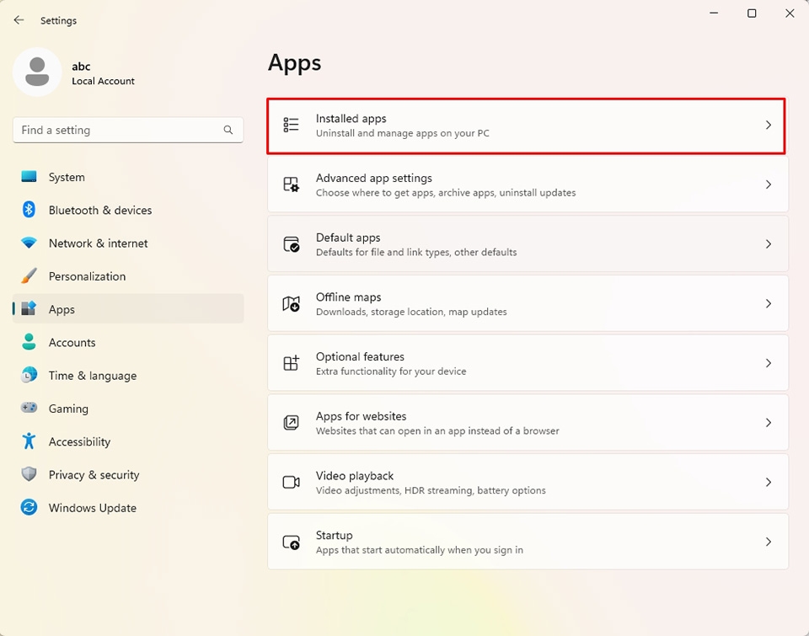Click the Network Wi-Fi icon in sidebar
809x636 pixels.
[29, 243]
